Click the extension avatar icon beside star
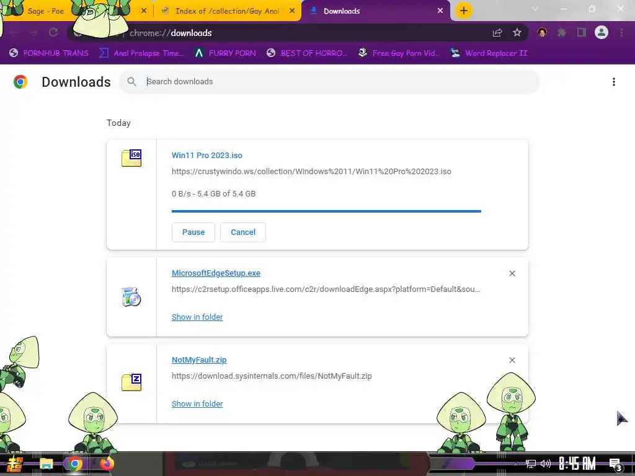 point(542,32)
